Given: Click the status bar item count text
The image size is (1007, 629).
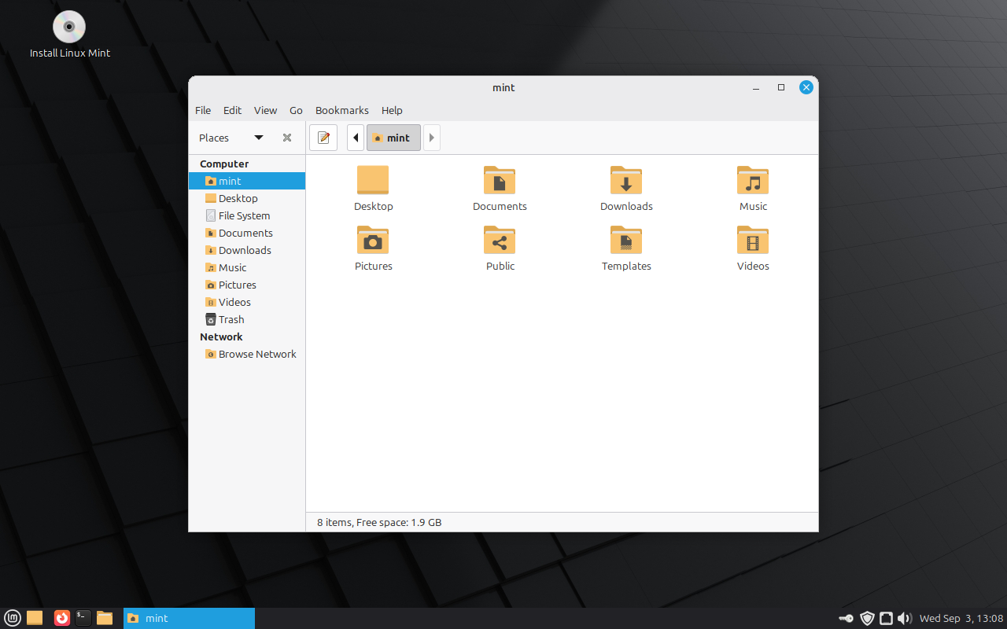Looking at the screenshot, I should pos(379,522).
